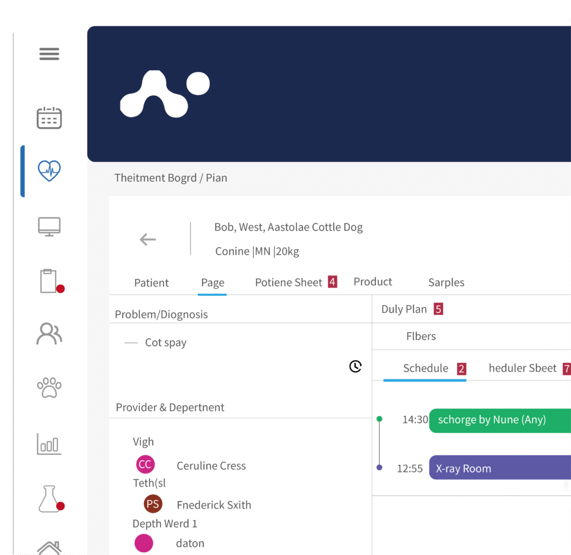
Task: Switch to the Patient tab
Action: click(x=151, y=283)
